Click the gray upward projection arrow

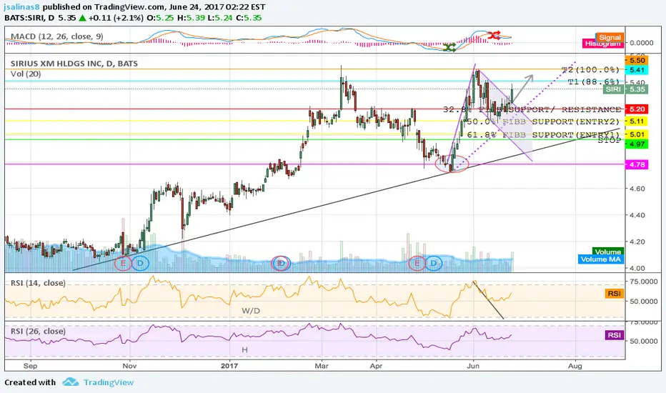522,89
